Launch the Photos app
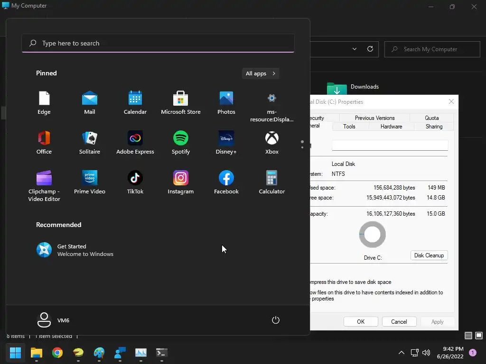 point(226,103)
